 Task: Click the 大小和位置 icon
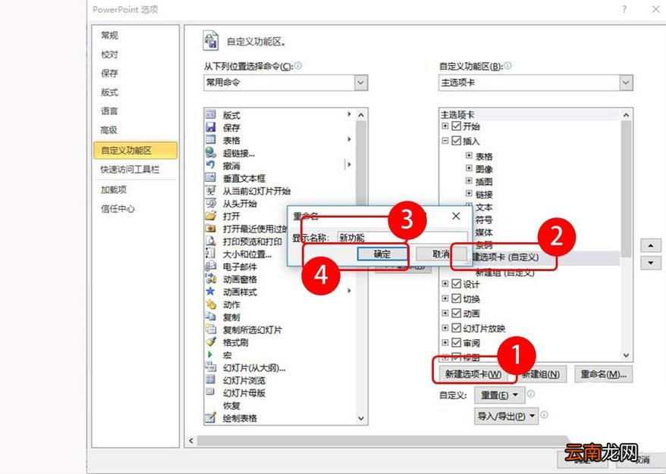click(211, 253)
